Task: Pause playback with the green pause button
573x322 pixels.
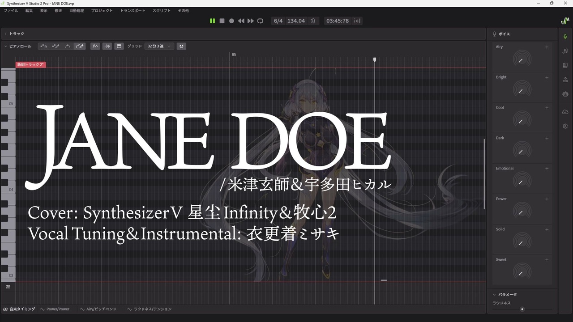Action: click(212, 21)
